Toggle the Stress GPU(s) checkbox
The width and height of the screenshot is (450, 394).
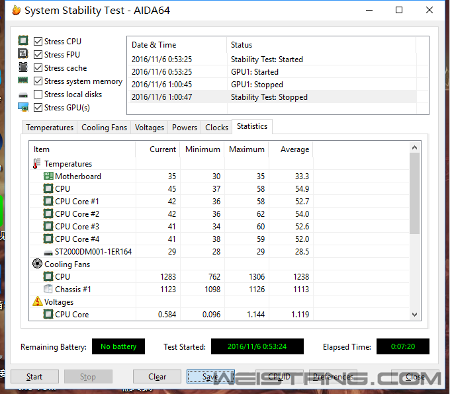(x=38, y=108)
